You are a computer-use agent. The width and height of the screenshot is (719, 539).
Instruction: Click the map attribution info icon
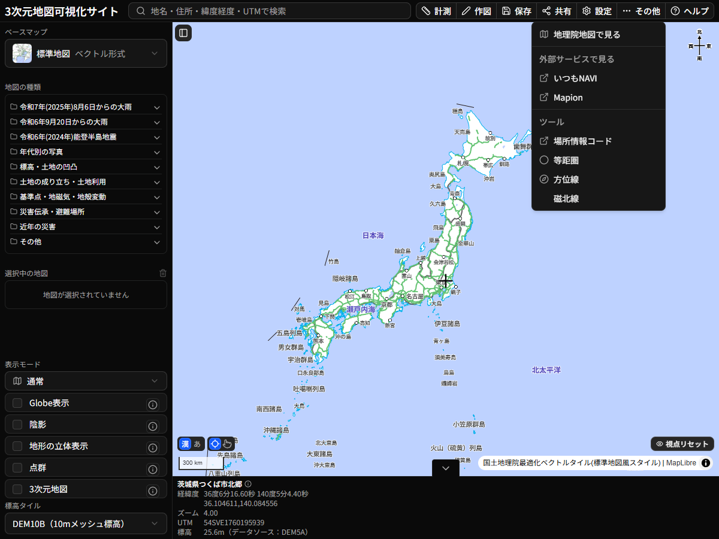706,463
